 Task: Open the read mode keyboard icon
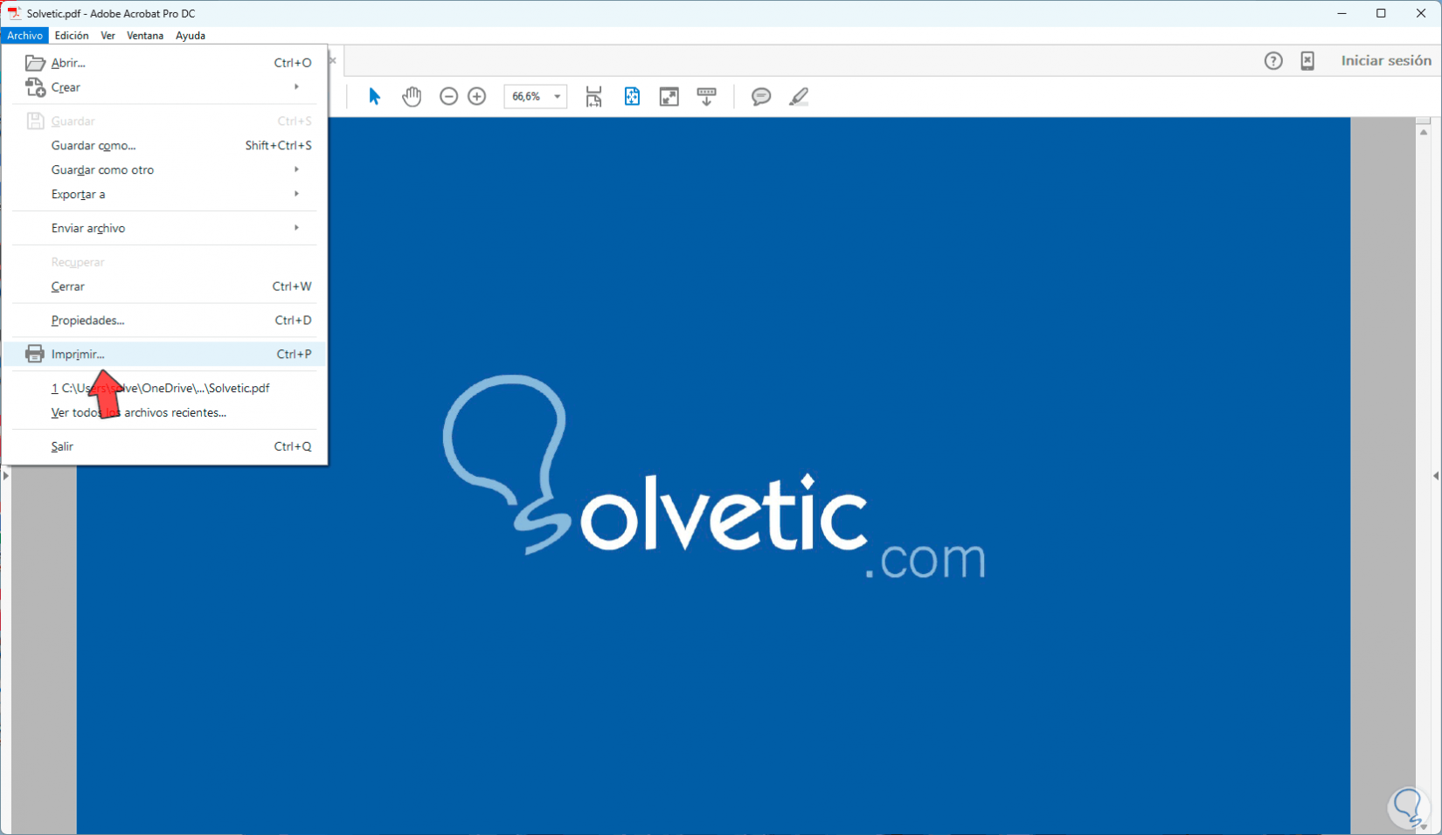click(707, 96)
